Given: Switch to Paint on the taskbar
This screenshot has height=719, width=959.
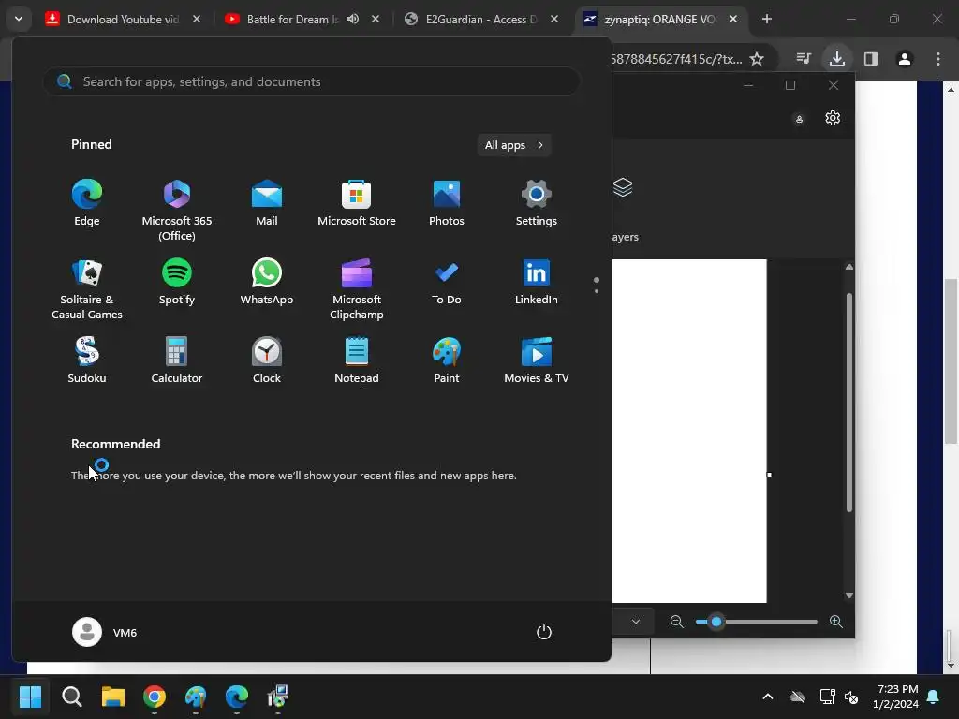Looking at the screenshot, I should (196, 697).
